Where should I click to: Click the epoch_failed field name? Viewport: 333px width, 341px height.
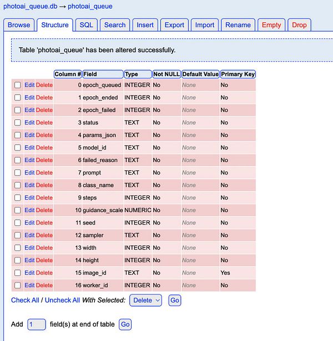(99, 110)
